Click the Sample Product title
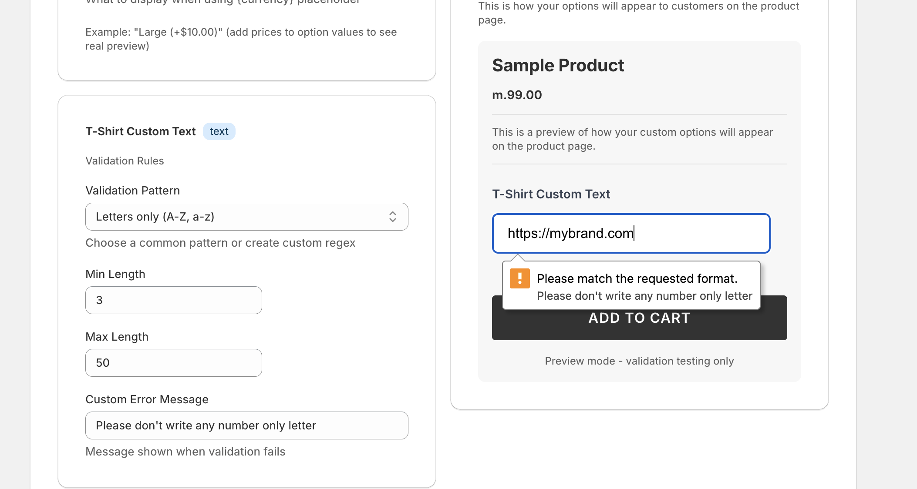 [558, 65]
